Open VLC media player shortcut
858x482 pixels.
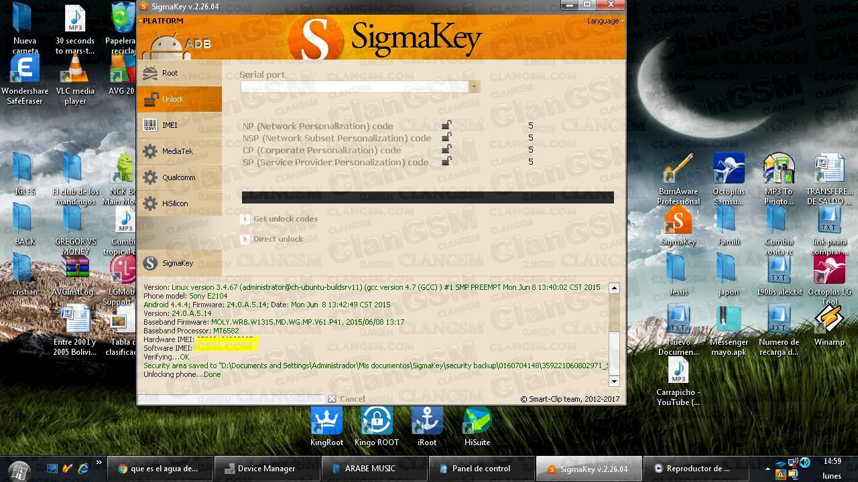tap(75, 80)
